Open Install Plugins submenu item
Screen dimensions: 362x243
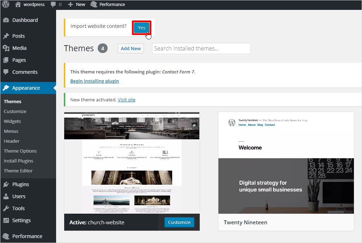click(x=18, y=161)
